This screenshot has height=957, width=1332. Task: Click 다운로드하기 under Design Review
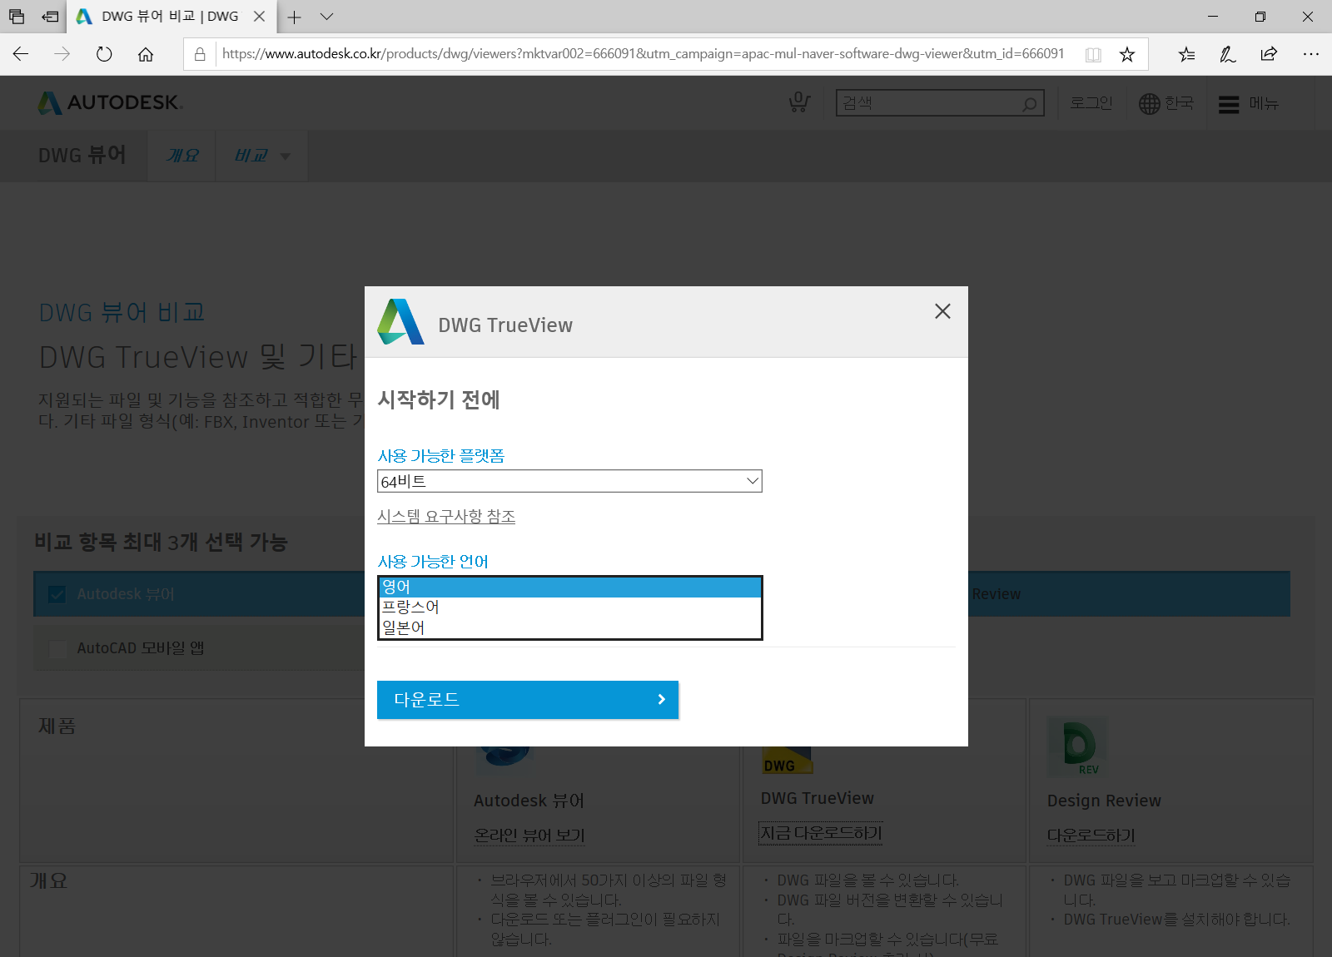1091,835
